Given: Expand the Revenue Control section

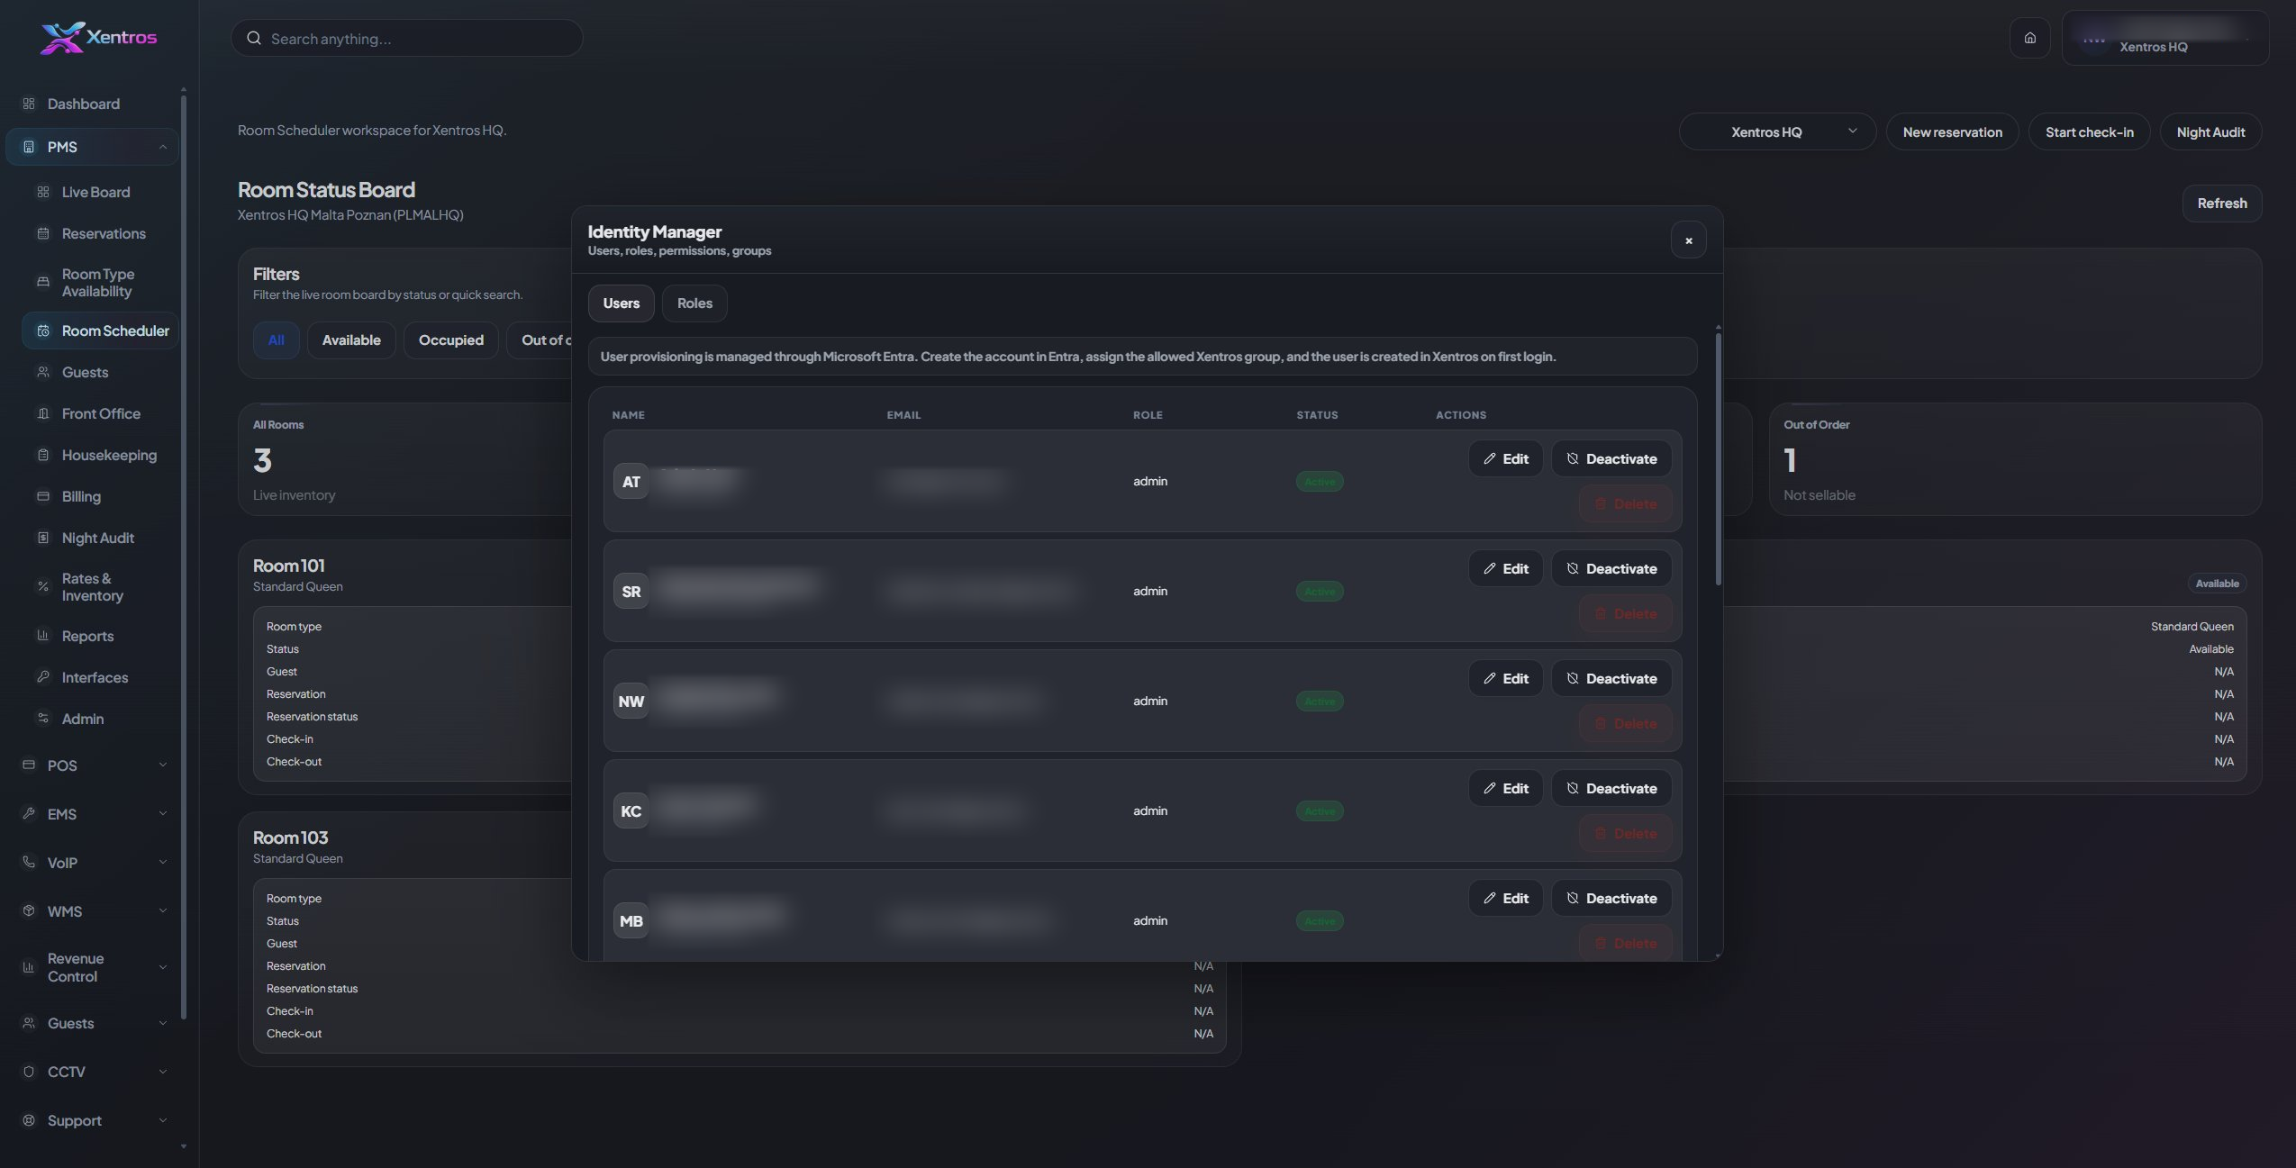Looking at the screenshot, I should tap(163, 967).
